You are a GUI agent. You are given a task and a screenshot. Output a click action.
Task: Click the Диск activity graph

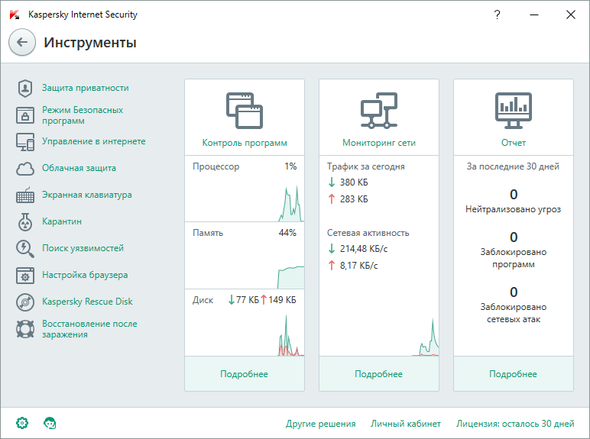click(x=291, y=335)
